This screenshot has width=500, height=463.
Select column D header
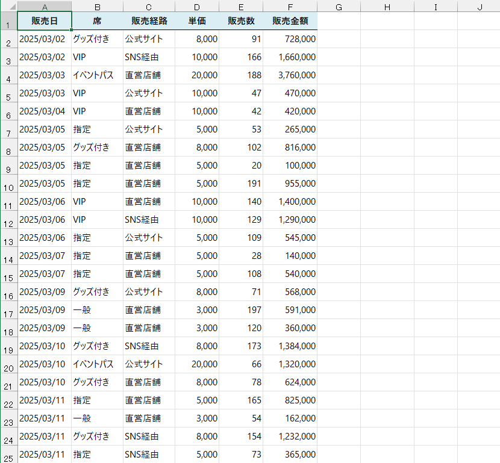tap(197, 7)
